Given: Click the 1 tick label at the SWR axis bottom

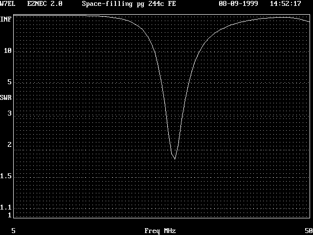Looking at the screenshot, I should (10, 215).
